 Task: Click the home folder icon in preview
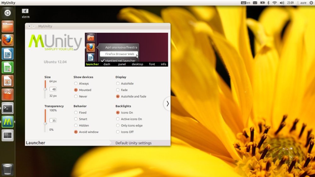pos(91,38)
